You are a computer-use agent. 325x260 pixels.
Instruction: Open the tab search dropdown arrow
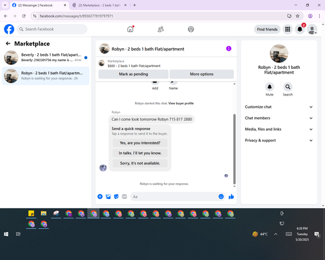click(x=5, y=5)
